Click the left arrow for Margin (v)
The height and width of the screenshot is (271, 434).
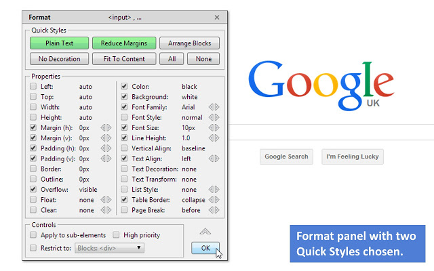click(102, 138)
